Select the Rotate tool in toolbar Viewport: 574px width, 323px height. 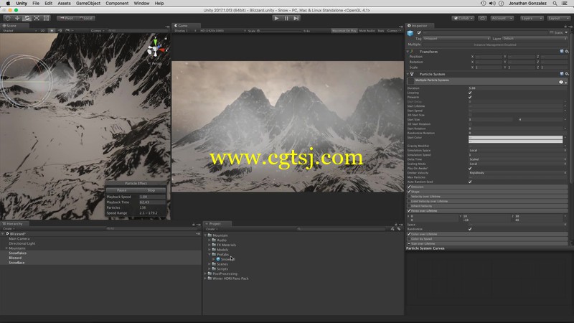[27, 18]
